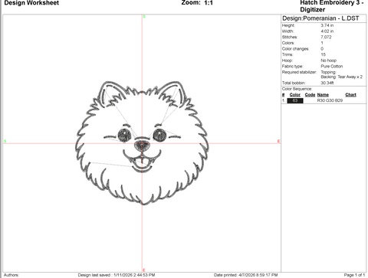Select the thread name 'R30 G30 B29'

(330, 100)
